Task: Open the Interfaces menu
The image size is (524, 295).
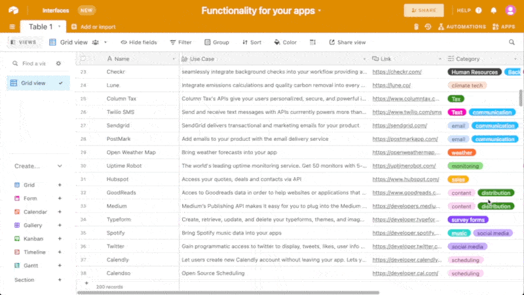Action: click(56, 10)
